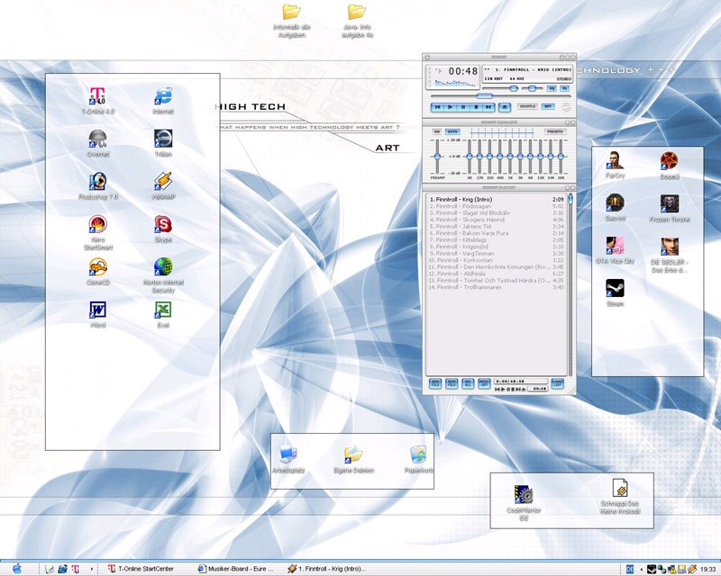Launch the FarCry game icon
The height and width of the screenshot is (576, 721).
coord(615,165)
